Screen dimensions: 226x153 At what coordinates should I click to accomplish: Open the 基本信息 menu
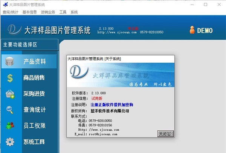click(x=29, y=12)
